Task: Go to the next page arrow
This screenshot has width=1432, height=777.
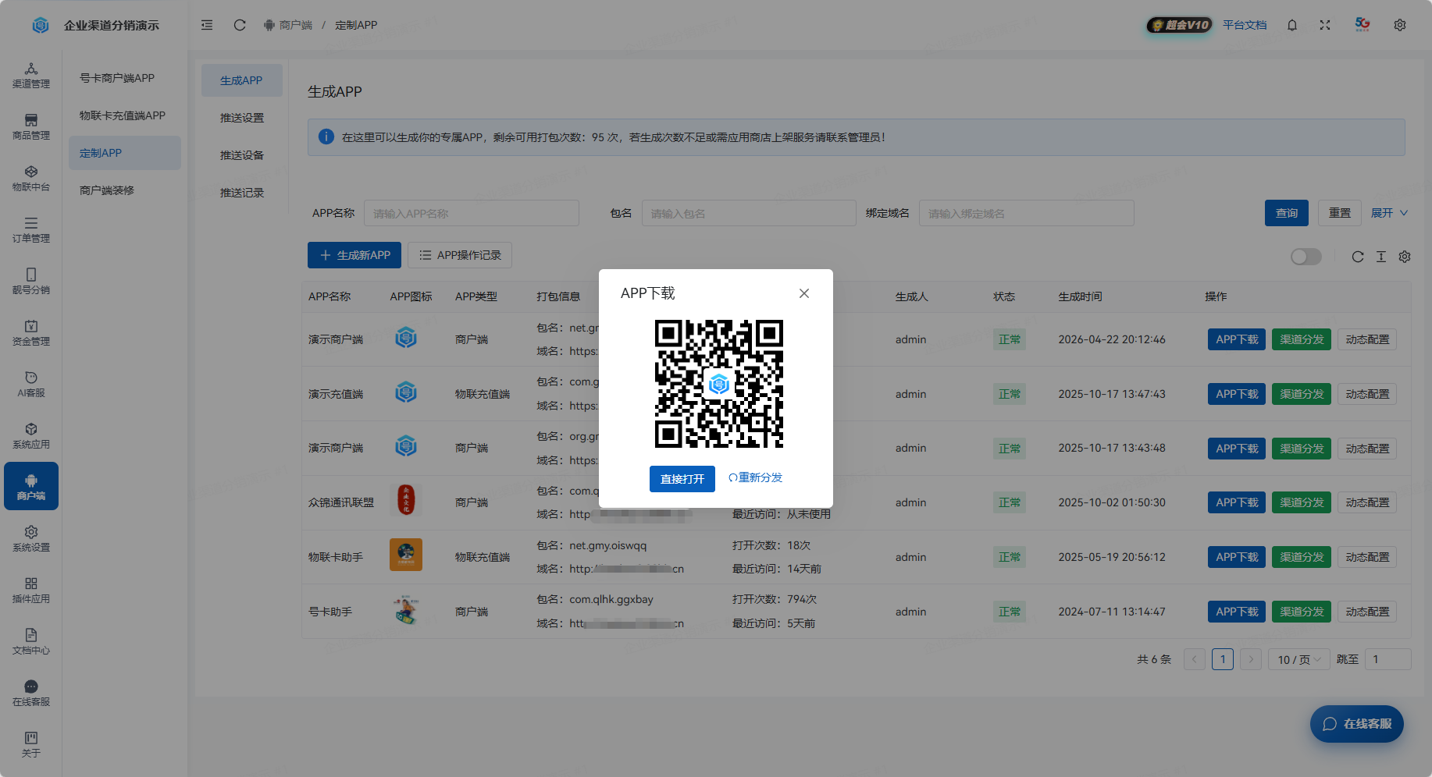Action: pyautogui.click(x=1251, y=659)
